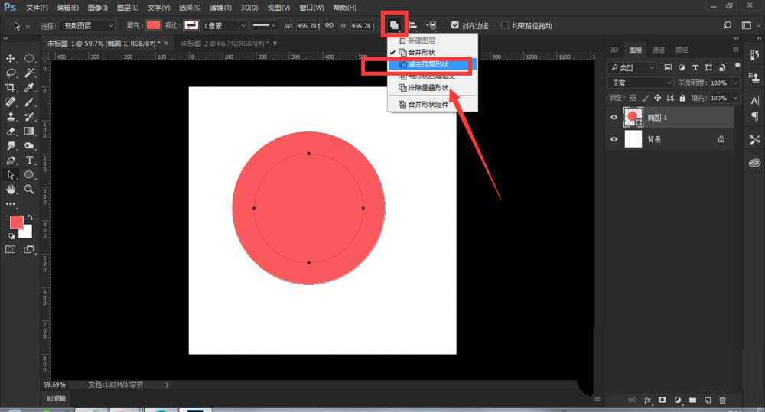Open the 滤镜(T) menu

point(220,8)
